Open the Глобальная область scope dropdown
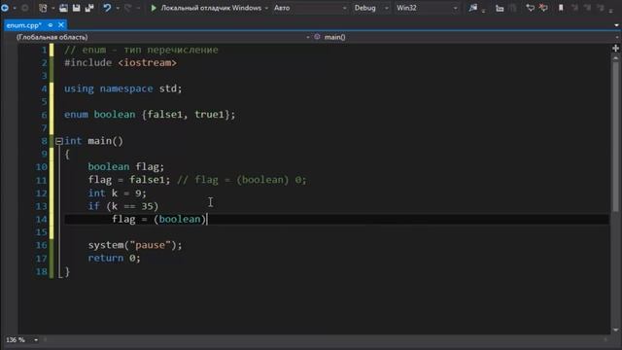The image size is (622, 350). pyautogui.click(x=162, y=37)
